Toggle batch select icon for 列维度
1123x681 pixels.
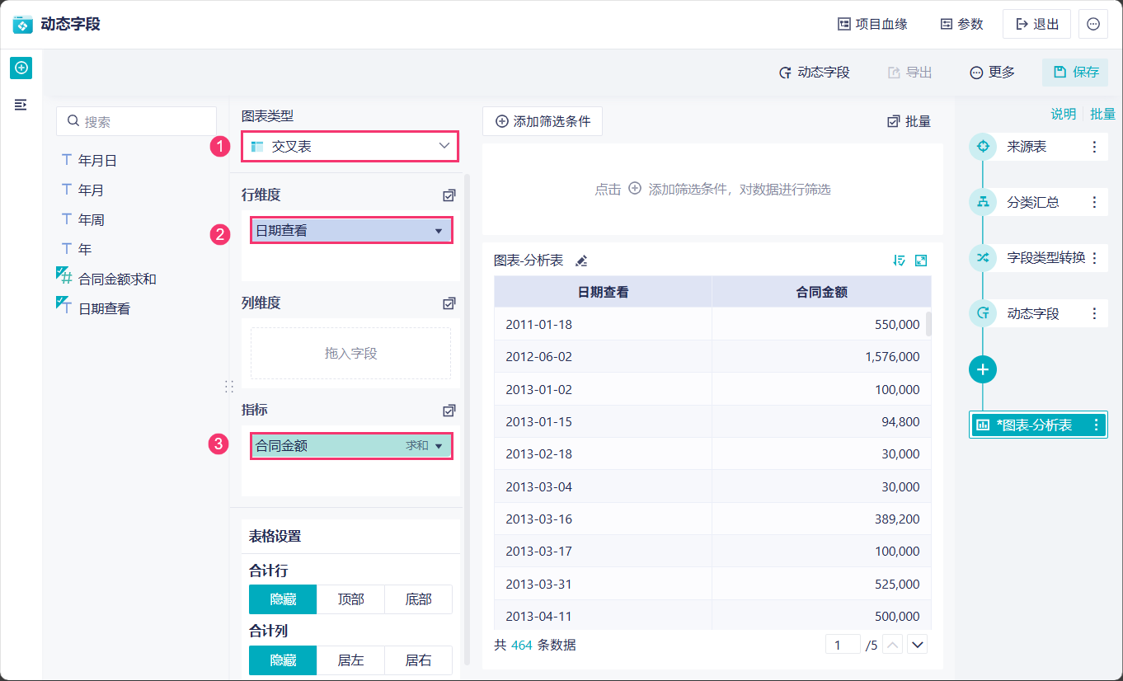click(x=449, y=303)
